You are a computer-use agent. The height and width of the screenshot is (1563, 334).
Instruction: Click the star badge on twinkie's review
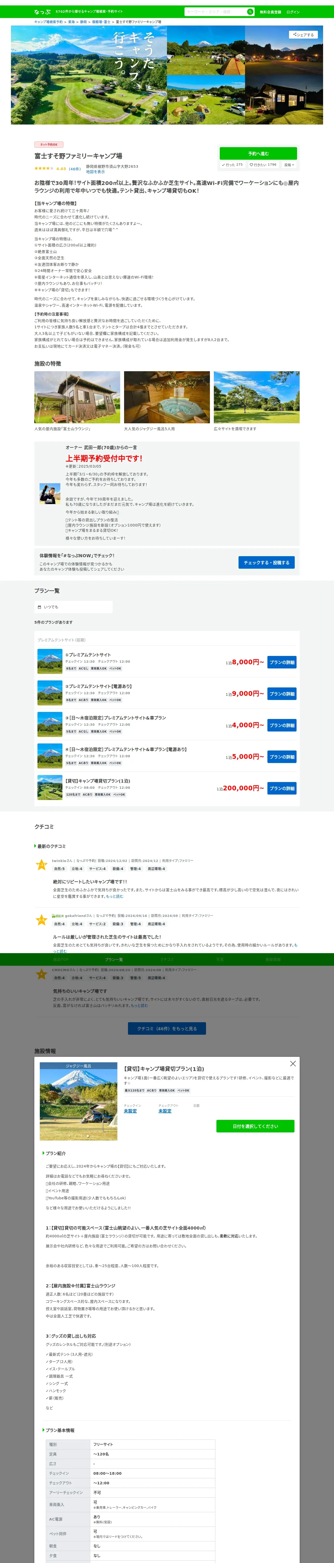click(x=41, y=865)
